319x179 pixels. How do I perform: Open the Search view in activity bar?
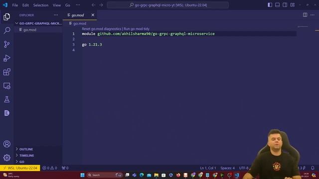6,30
